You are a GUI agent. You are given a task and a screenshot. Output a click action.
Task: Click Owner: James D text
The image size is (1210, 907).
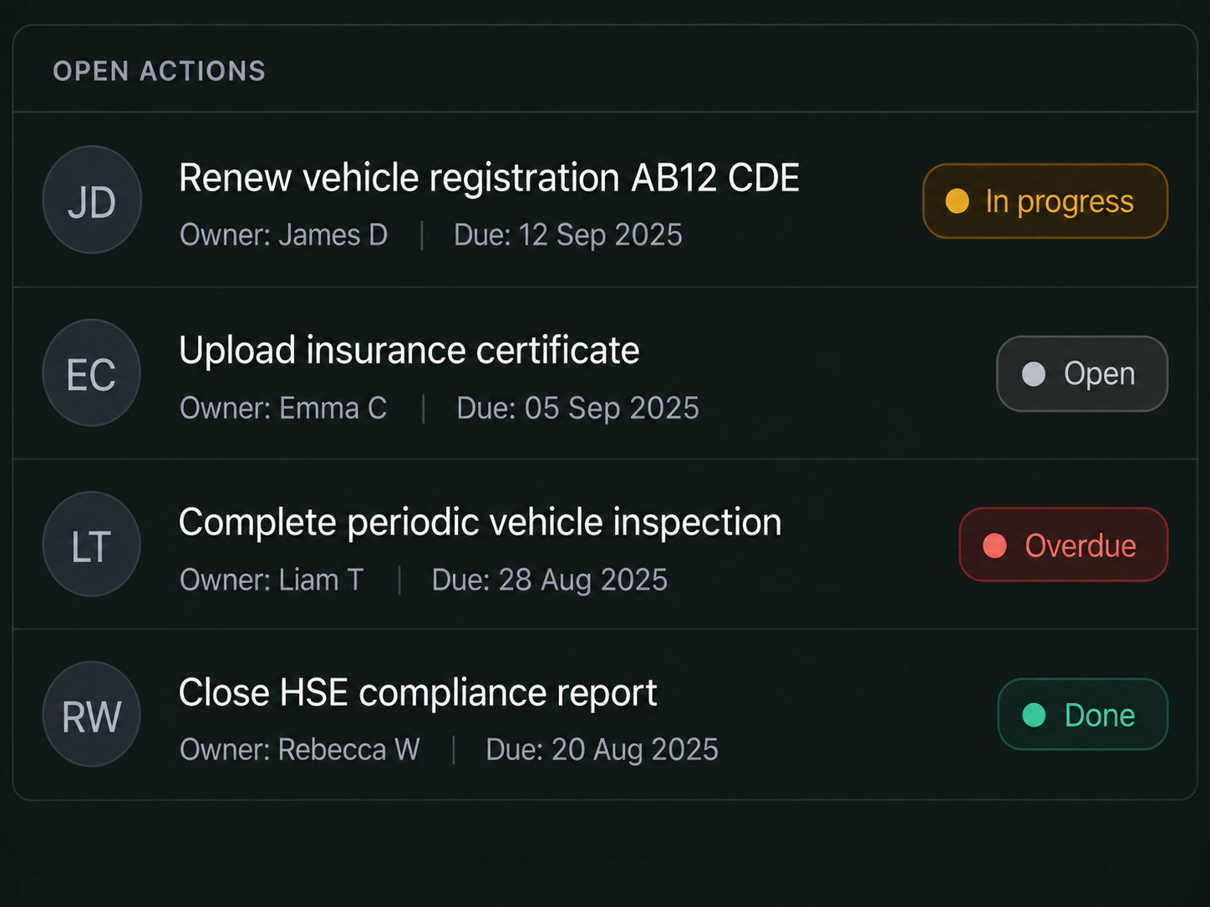(x=283, y=236)
